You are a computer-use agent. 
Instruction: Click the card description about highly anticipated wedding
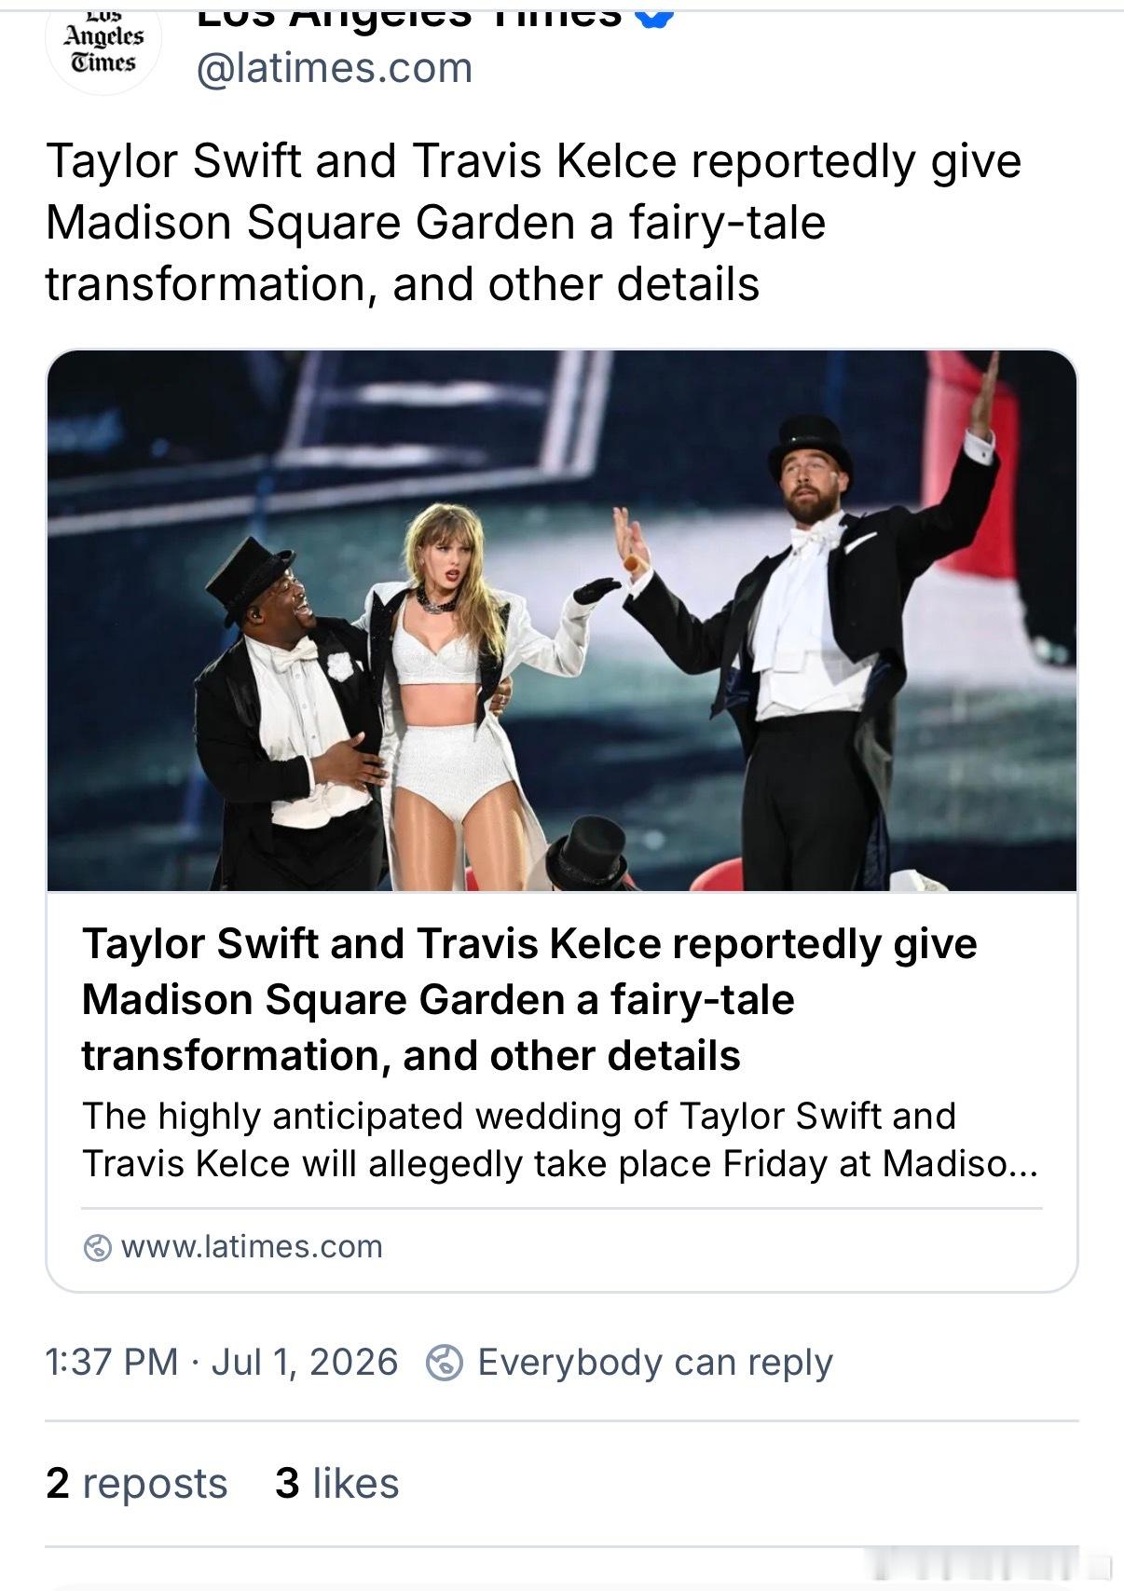tap(559, 1139)
